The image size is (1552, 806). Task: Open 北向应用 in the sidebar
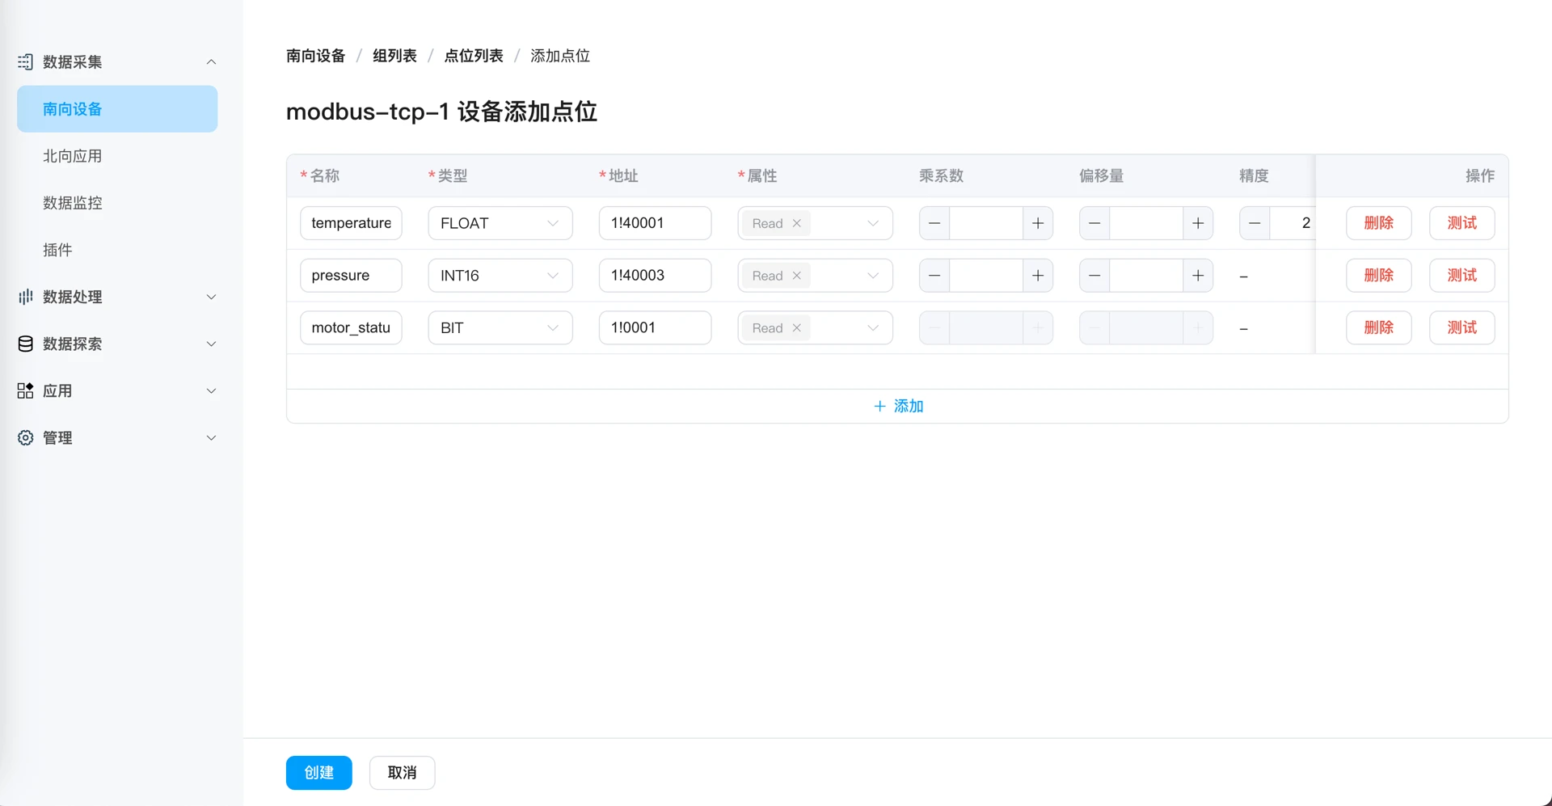coord(73,156)
